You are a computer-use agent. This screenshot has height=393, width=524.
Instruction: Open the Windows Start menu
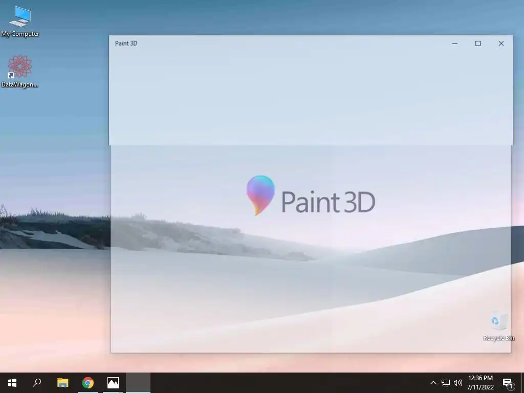(12, 383)
